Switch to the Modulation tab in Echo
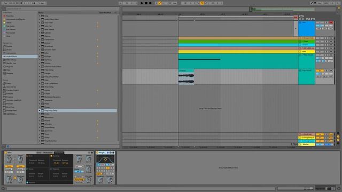The width and height of the screenshot is (342, 192). coord(48,153)
